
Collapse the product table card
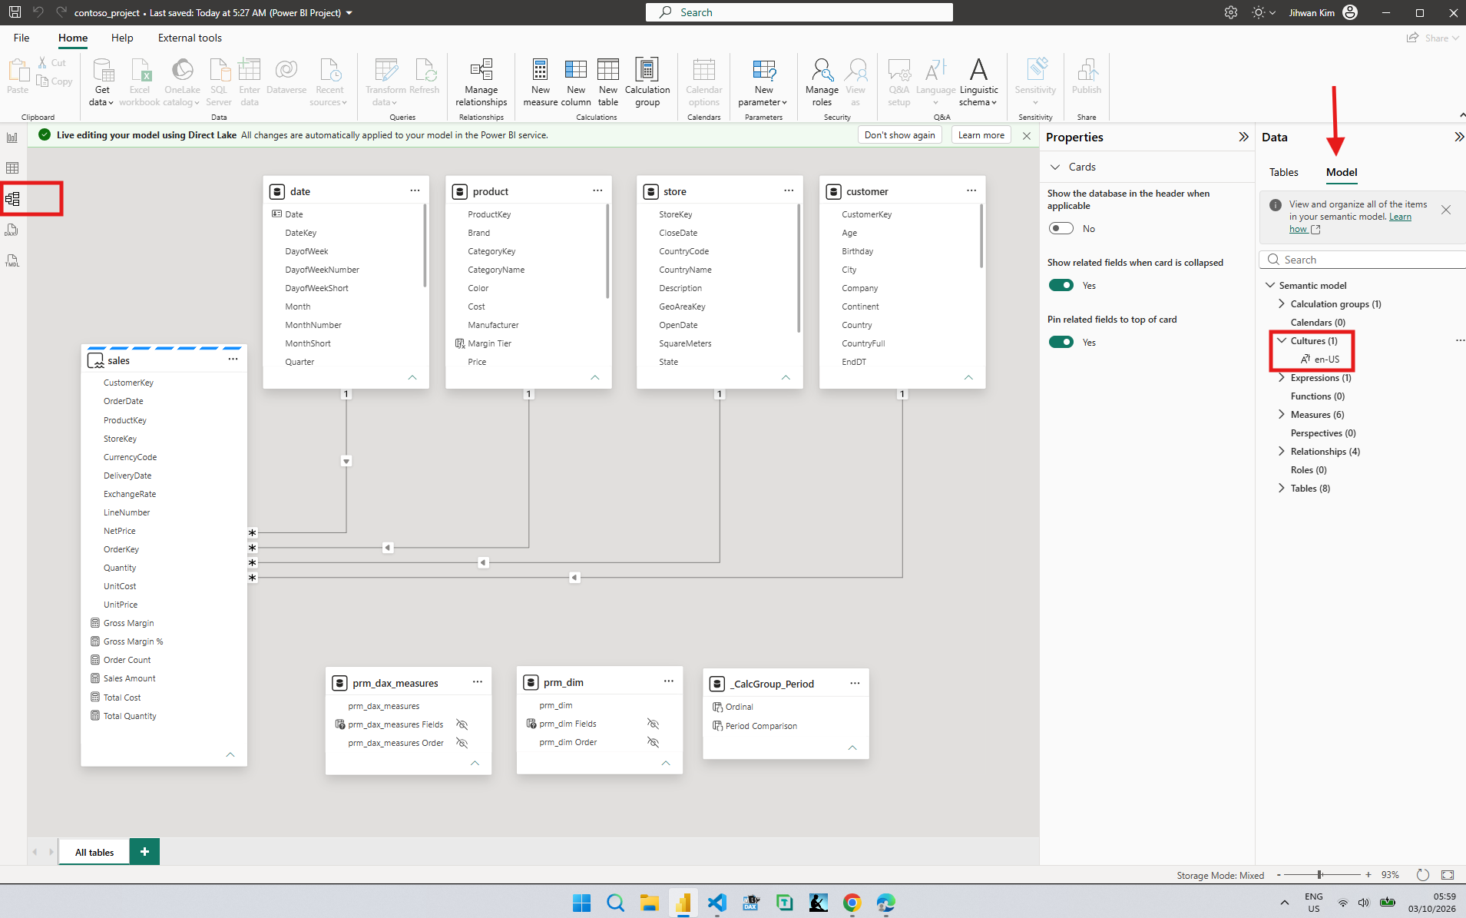click(595, 377)
